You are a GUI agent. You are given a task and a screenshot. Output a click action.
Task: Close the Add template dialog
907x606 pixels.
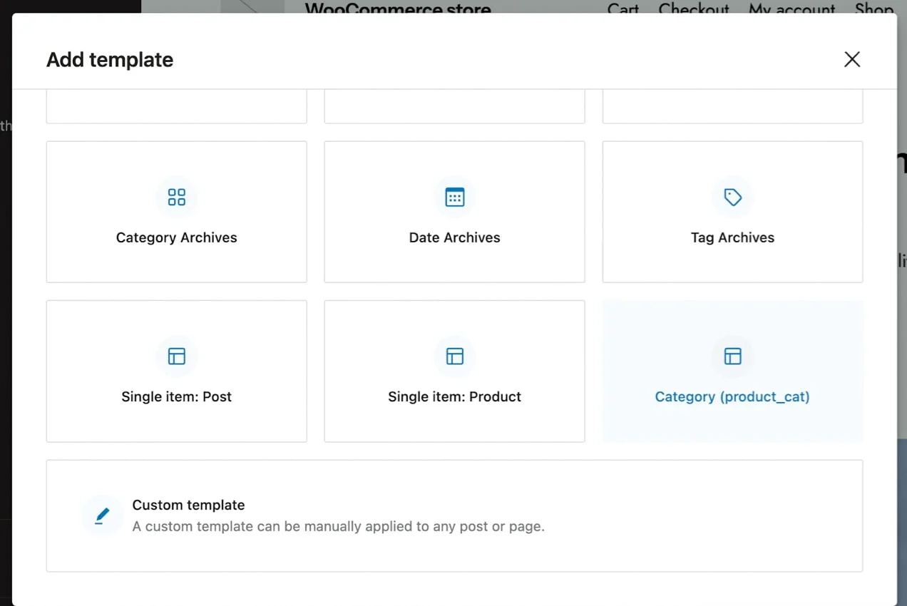[851, 59]
